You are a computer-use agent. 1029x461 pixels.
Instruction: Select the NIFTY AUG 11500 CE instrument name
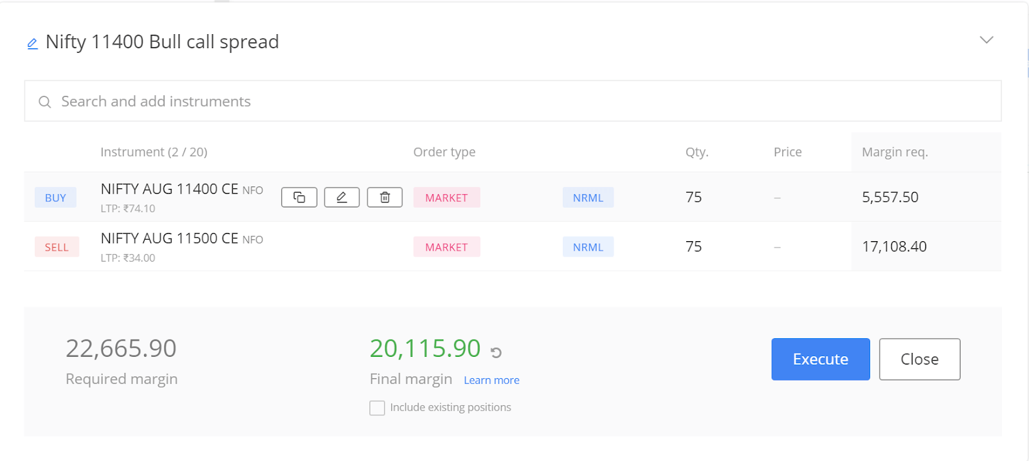coord(169,239)
